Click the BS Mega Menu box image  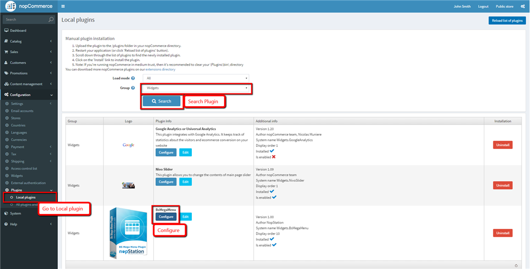pos(128,233)
